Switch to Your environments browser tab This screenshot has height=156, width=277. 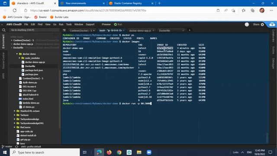coord(76,3)
